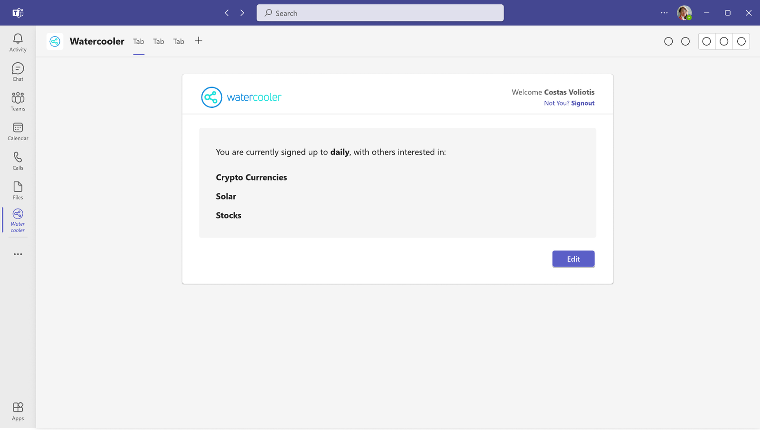Switch to the third Tab
The height and width of the screenshot is (430, 760).
click(x=179, y=41)
